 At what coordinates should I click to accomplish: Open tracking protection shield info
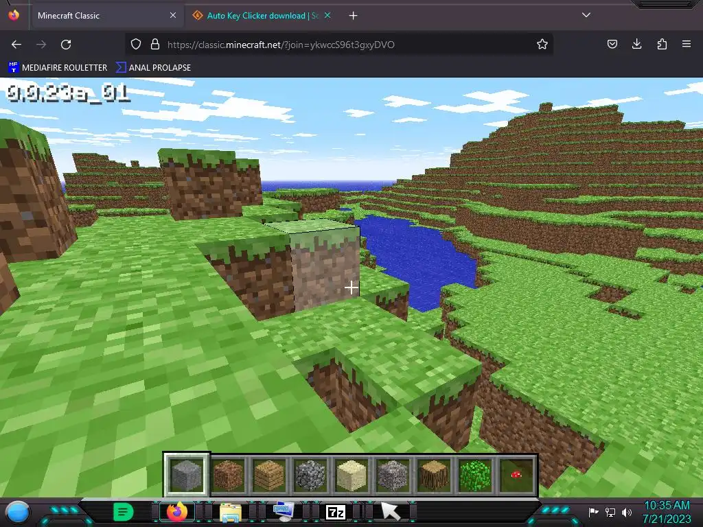pyautogui.click(x=136, y=44)
